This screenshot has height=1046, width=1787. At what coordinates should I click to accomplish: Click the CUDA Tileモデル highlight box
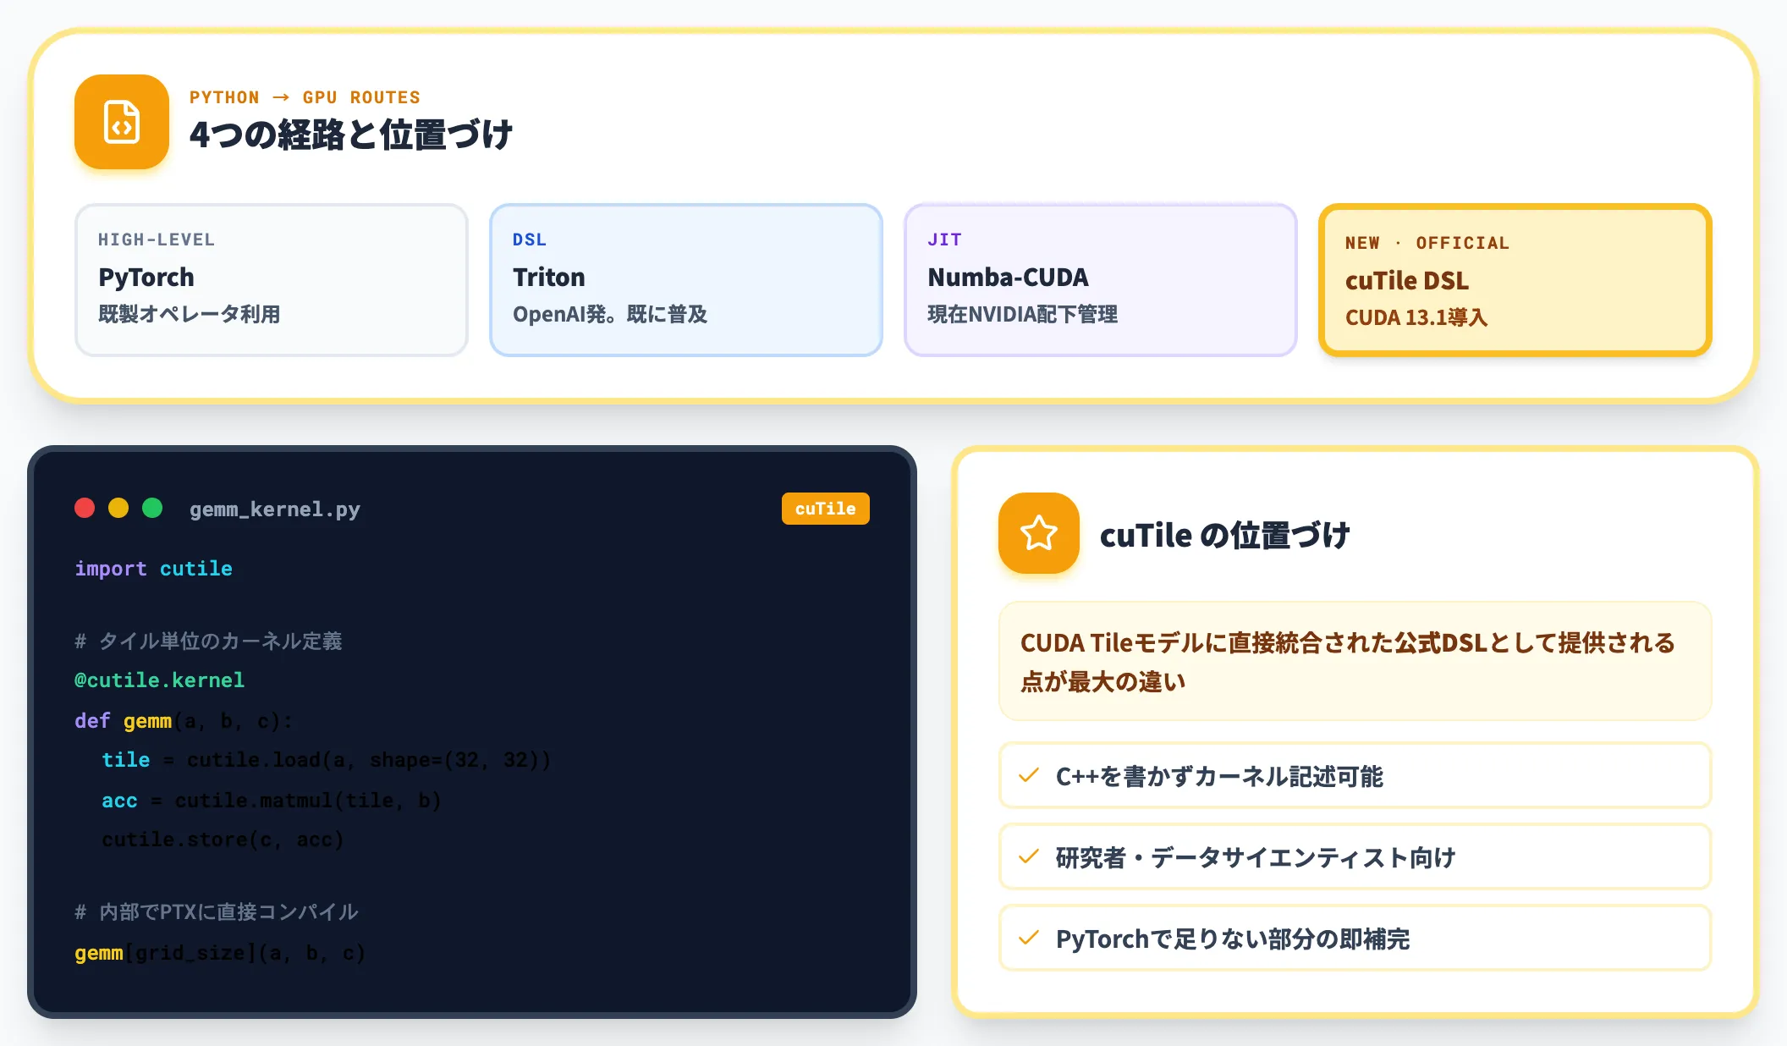pos(1355,661)
